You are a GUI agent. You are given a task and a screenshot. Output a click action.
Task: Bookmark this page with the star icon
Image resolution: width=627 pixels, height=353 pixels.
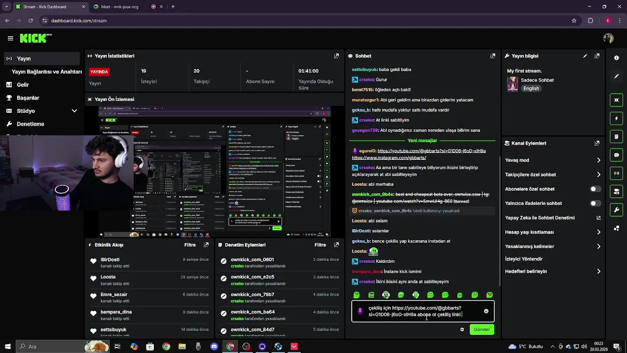574,21
